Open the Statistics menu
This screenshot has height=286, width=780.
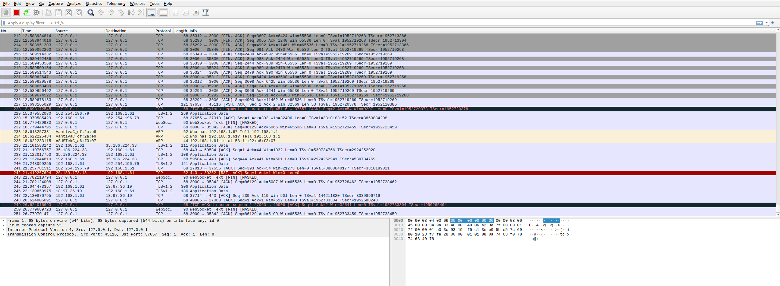tap(94, 3)
